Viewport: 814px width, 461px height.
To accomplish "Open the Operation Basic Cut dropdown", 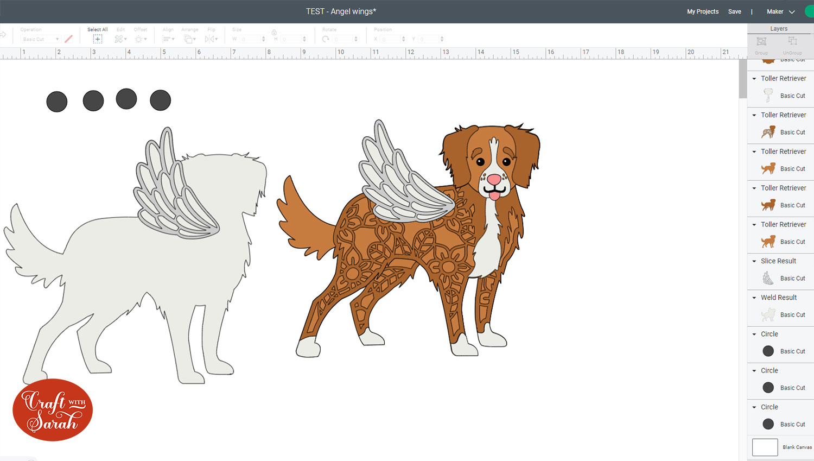I will (x=41, y=39).
